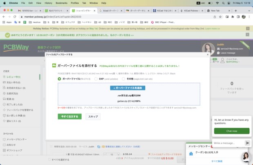Open the Chrome extensions puzzle icon
253x165 pixels.
point(233,17)
